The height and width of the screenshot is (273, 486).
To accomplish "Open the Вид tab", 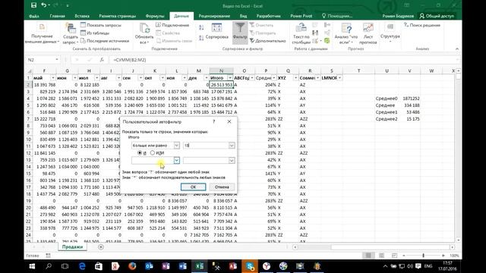I will [243, 16].
